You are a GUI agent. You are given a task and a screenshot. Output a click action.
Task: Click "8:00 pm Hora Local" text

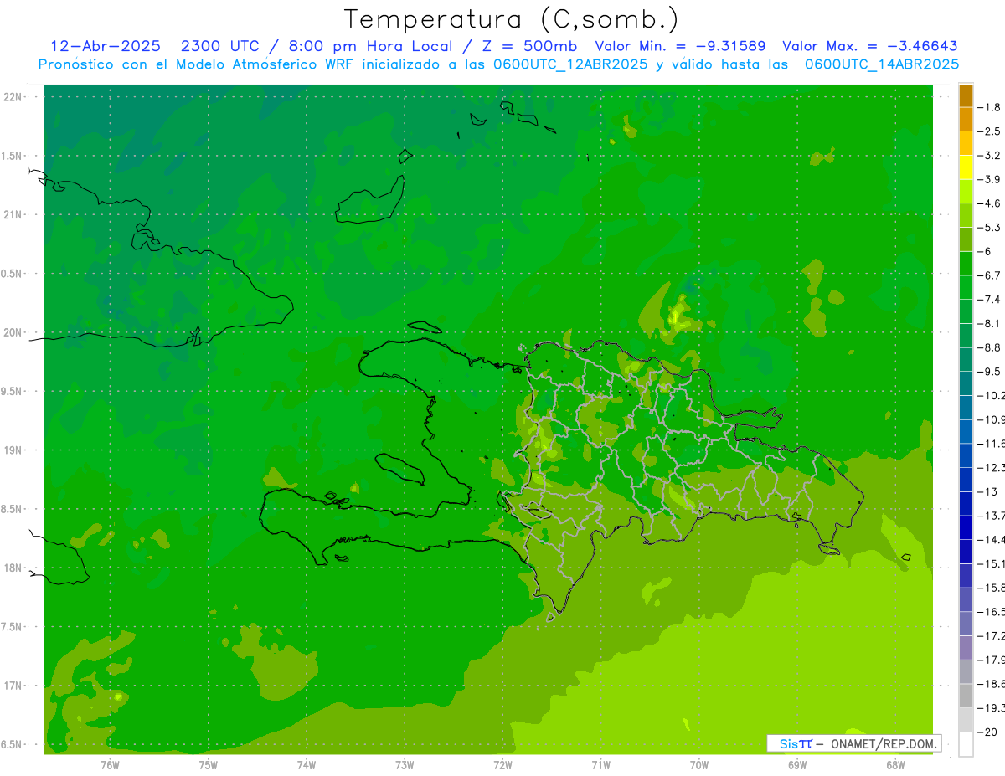pyautogui.click(x=373, y=46)
